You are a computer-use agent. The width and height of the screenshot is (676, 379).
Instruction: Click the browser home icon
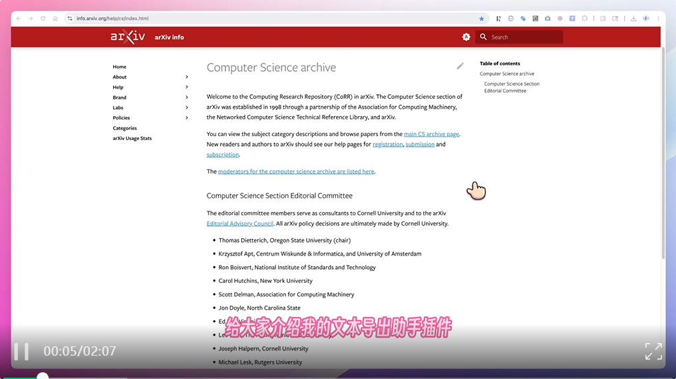click(x=55, y=19)
